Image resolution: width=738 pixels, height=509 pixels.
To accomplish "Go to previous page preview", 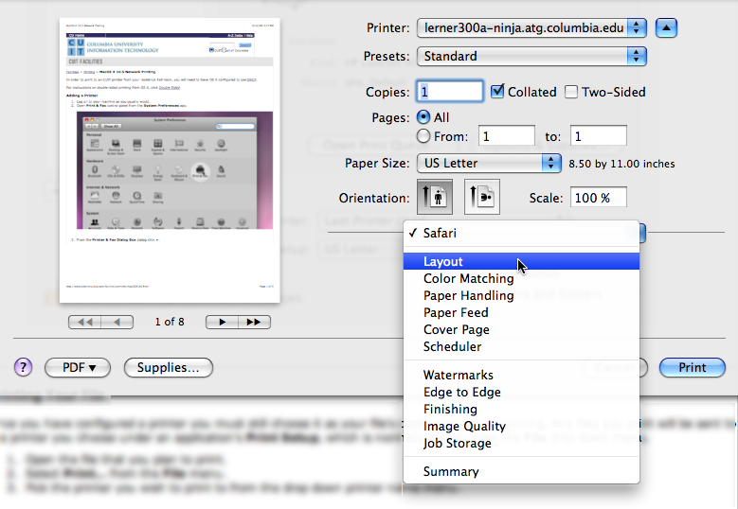I will 117,322.
